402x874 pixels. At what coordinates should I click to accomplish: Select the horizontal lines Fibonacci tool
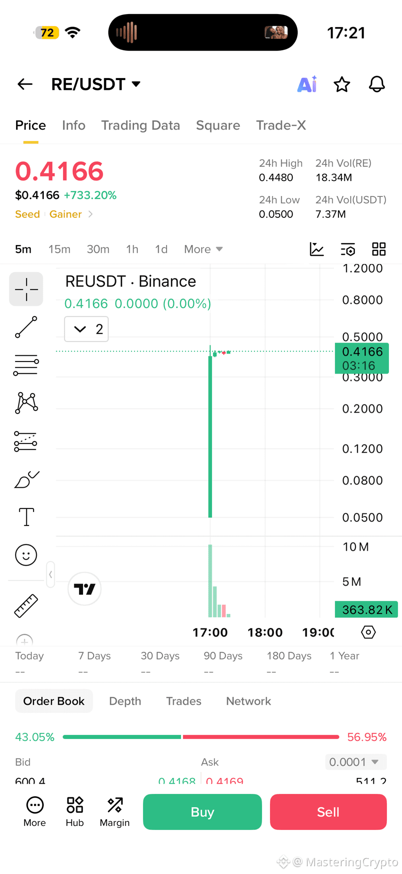click(26, 365)
